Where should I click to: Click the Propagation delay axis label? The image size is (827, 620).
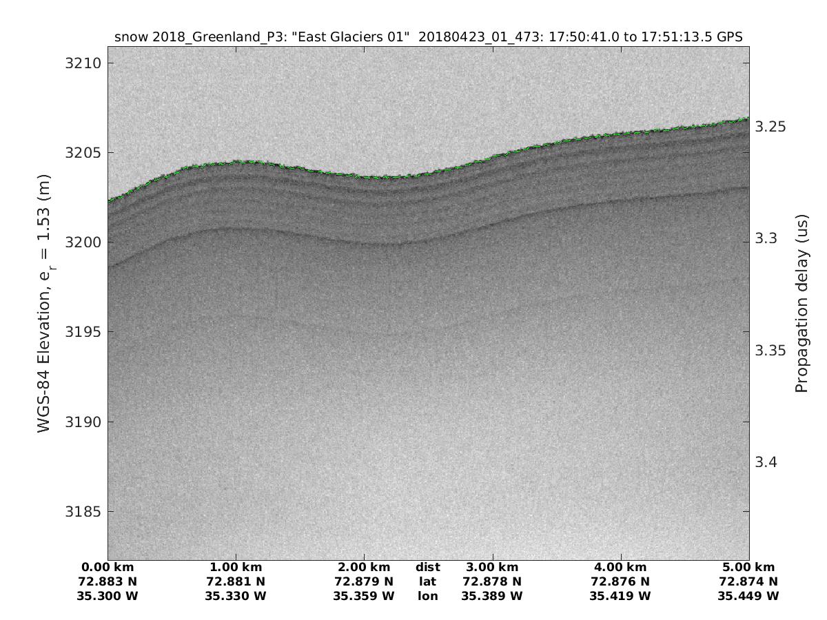pos(801,303)
